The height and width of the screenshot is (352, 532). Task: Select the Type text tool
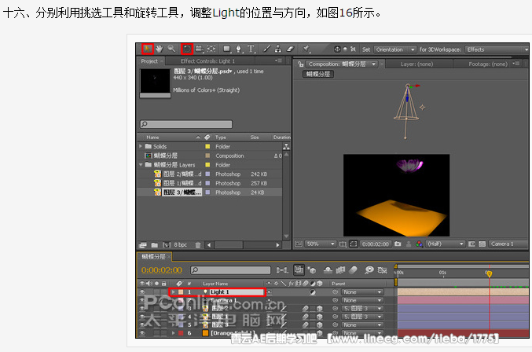pyautogui.click(x=251, y=49)
